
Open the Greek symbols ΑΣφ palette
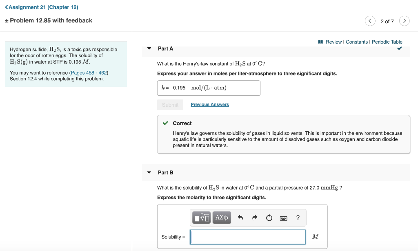(222, 218)
